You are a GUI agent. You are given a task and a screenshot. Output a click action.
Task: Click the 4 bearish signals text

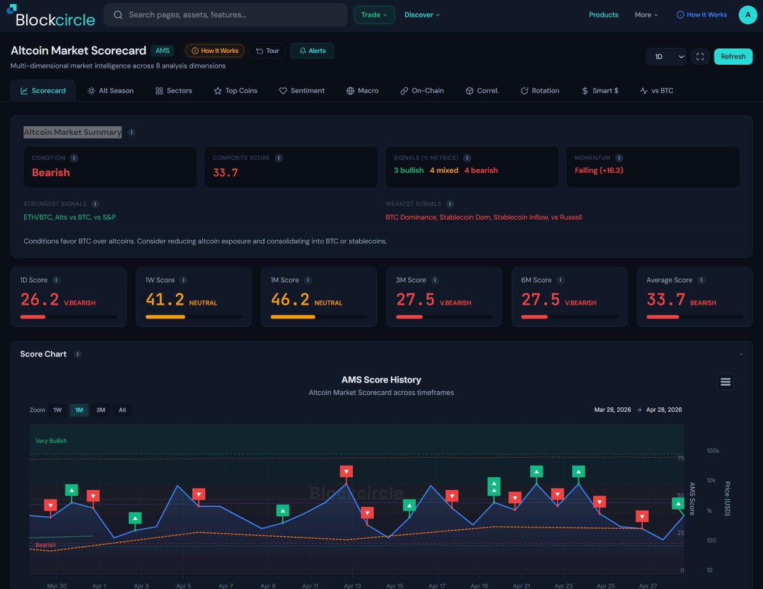(x=481, y=170)
